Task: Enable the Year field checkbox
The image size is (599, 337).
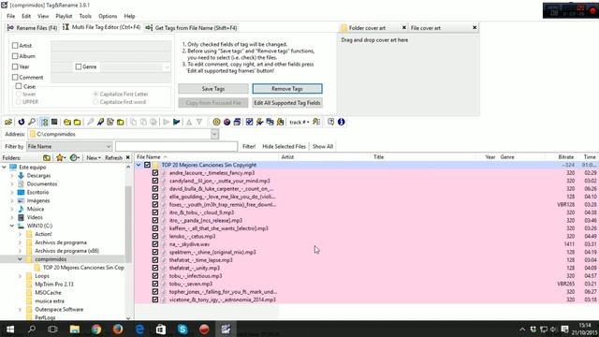Action: (15, 66)
